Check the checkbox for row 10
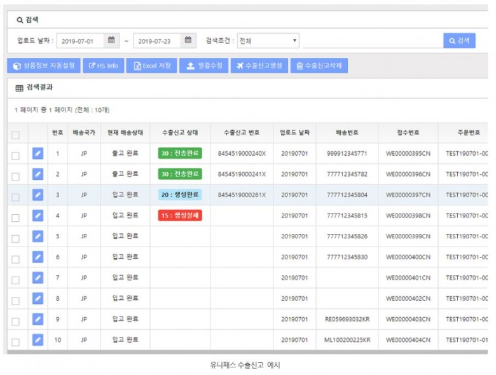The width and height of the screenshot is (496, 375). [15, 342]
